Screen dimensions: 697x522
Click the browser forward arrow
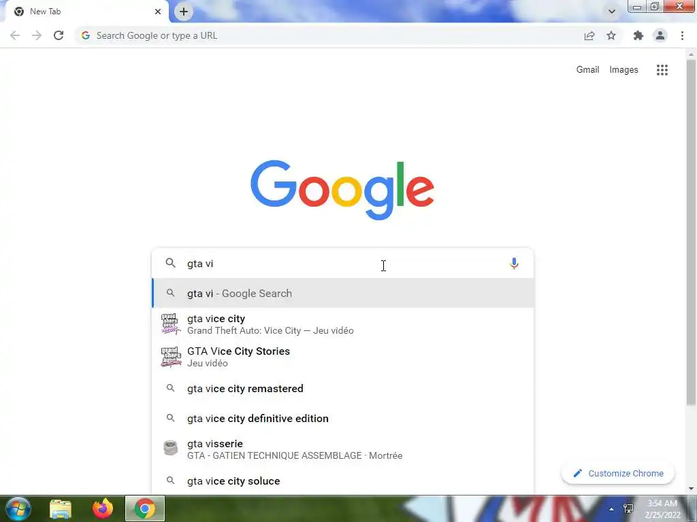coord(37,35)
